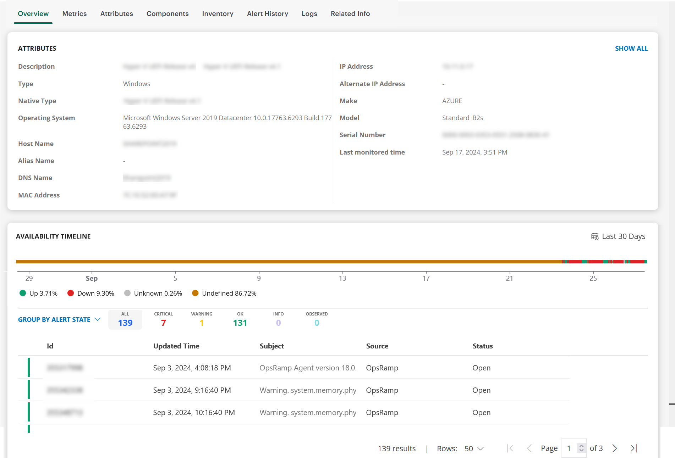Go to the Components tab
Image resolution: width=675 pixels, height=458 pixels.
[x=168, y=13]
